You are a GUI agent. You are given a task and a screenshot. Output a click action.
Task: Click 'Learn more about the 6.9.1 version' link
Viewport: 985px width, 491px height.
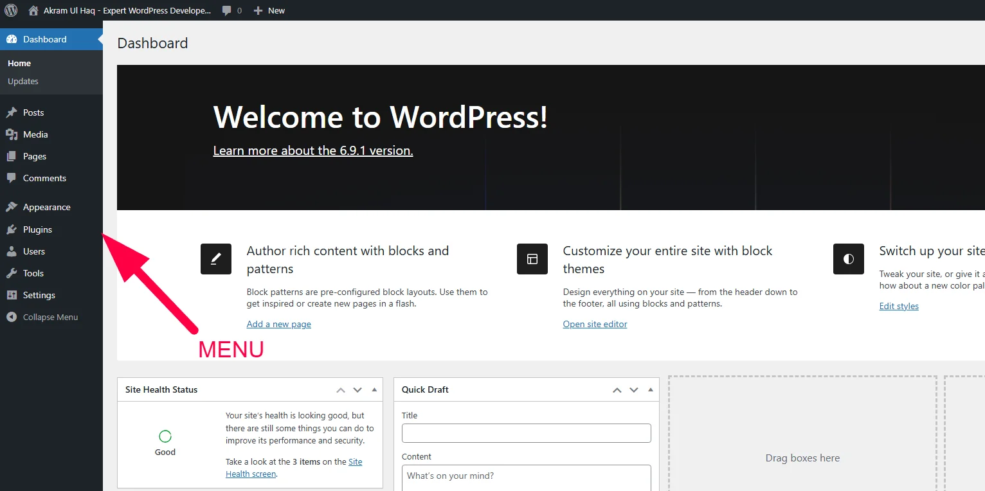click(x=313, y=150)
